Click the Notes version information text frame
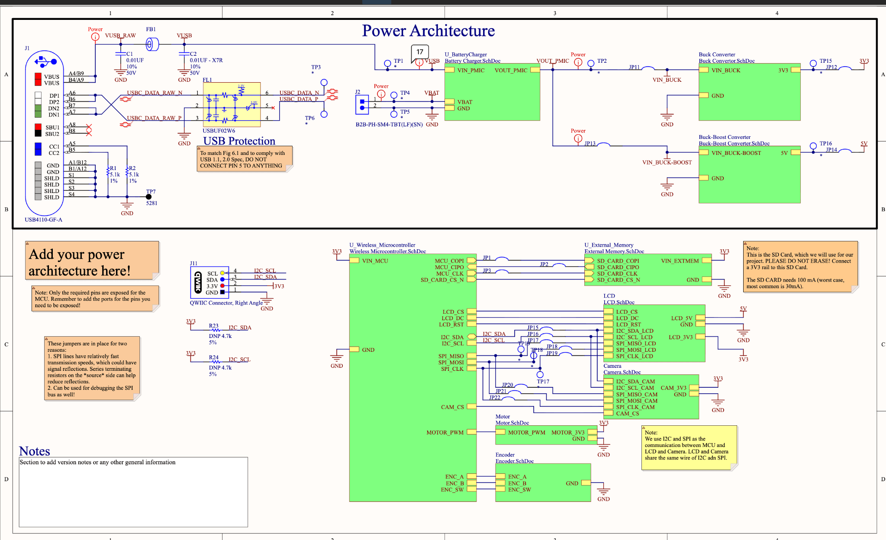The height and width of the screenshot is (540, 886). [133, 492]
